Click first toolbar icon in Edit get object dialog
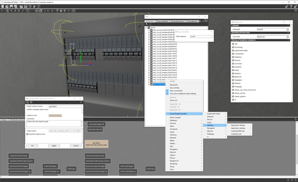The width and height of the screenshot is (298, 182). (27, 102)
